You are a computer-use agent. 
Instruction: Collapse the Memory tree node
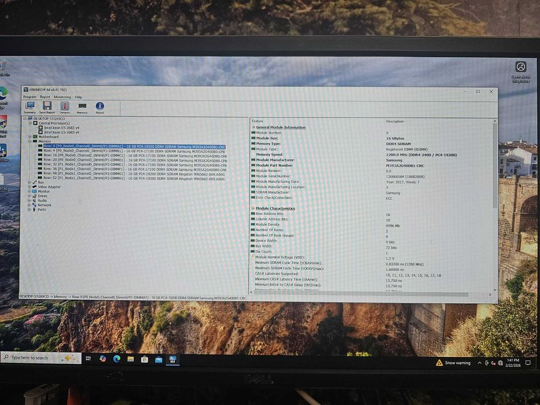30,141
